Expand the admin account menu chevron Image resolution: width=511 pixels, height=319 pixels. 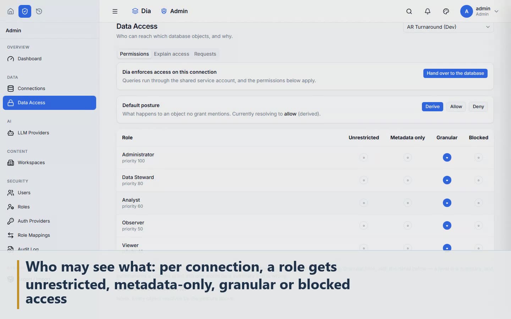[x=496, y=11]
